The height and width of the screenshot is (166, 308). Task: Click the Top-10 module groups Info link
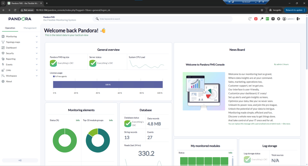click(111, 120)
